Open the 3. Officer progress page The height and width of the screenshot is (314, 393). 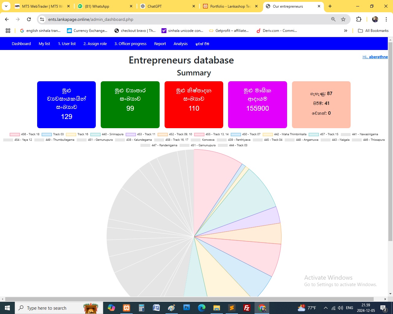(130, 44)
